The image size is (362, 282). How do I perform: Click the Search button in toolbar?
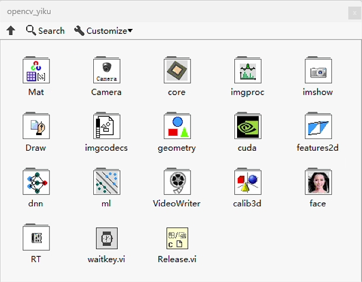pyautogui.click(x=46, y=31)
